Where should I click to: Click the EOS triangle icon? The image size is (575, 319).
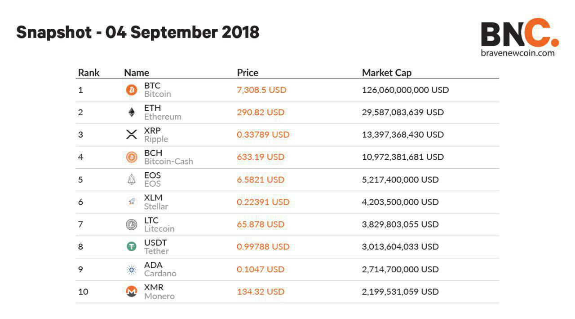point(131,179)
